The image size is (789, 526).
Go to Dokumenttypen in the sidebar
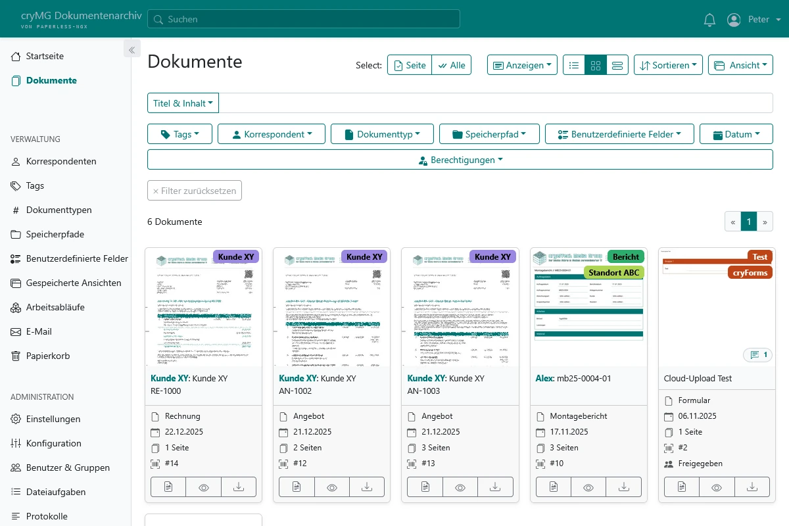pos(57,210)
